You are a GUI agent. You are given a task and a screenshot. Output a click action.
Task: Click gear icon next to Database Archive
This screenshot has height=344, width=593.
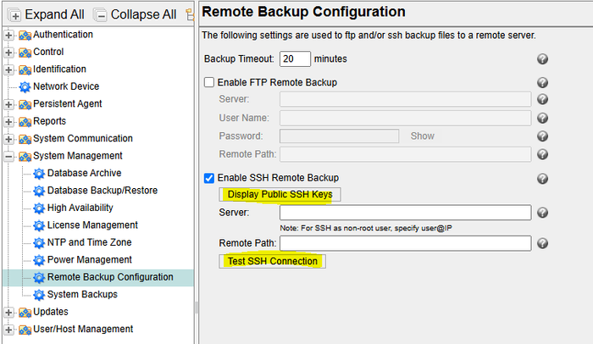39,174
